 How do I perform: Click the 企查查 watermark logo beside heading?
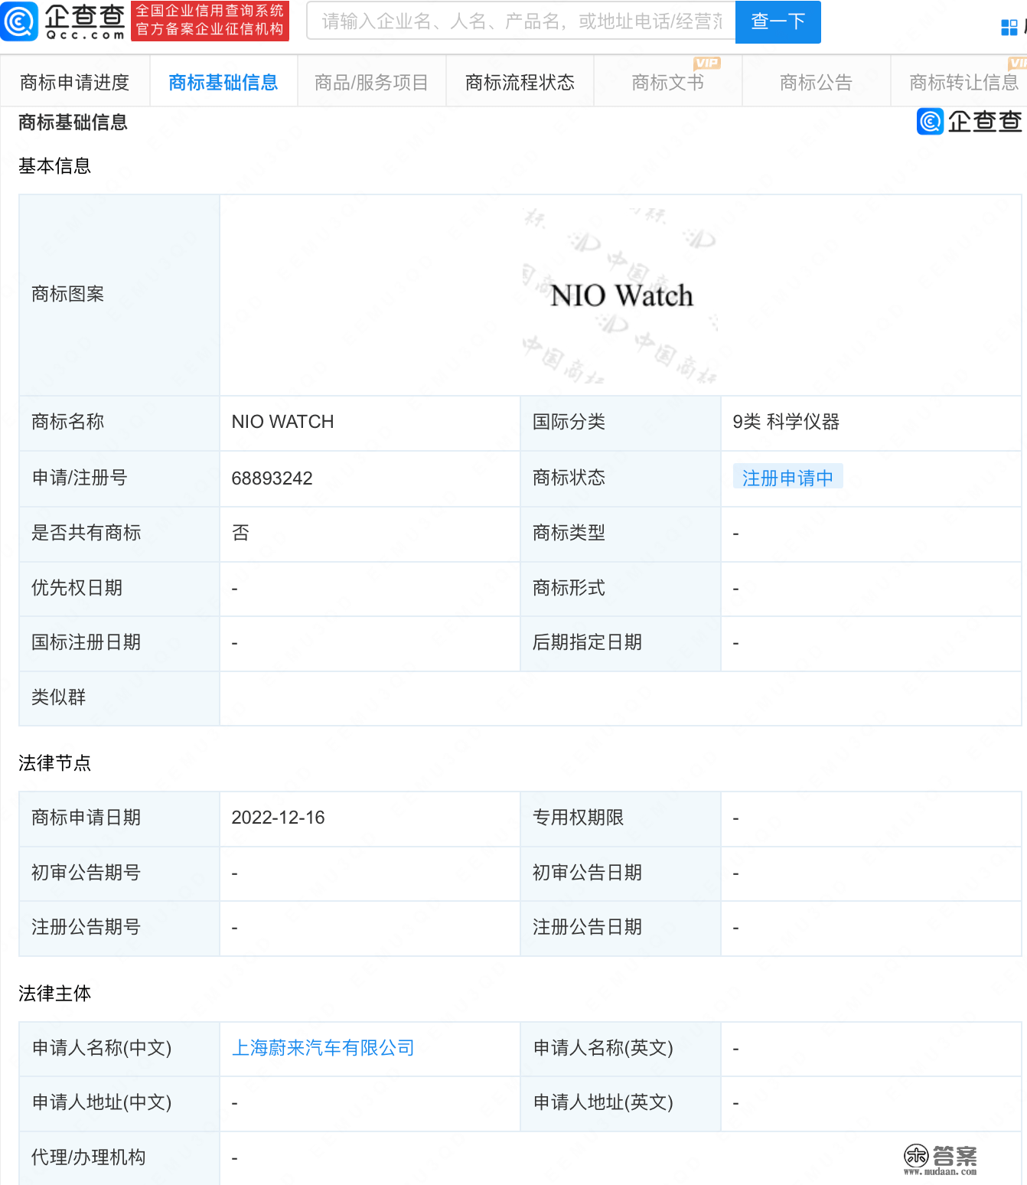click(x=970, y=121)
